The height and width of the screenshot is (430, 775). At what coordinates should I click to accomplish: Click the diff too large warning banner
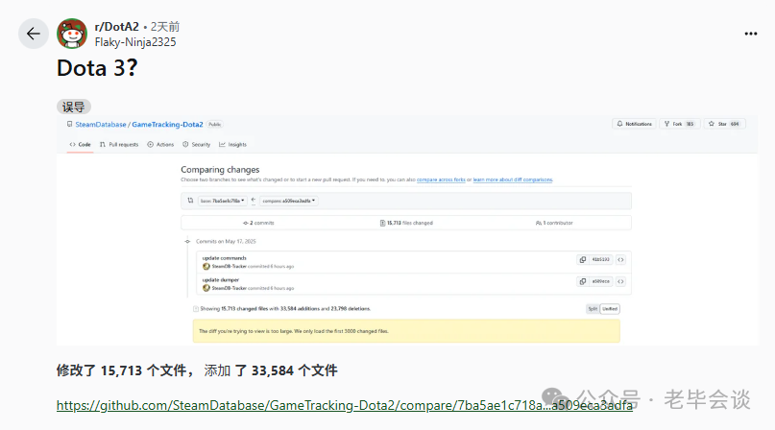coord(406,331)
